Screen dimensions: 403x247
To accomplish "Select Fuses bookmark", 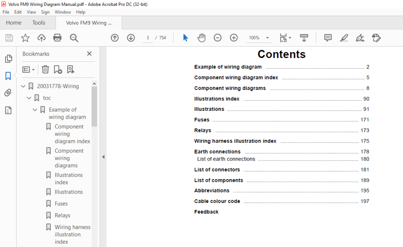I will tap(61, 204).
